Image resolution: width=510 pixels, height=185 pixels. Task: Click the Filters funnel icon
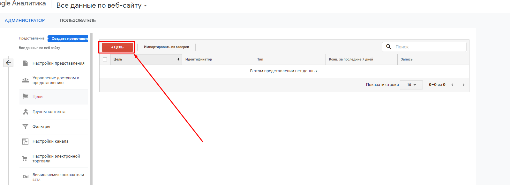tap(26, 127)
